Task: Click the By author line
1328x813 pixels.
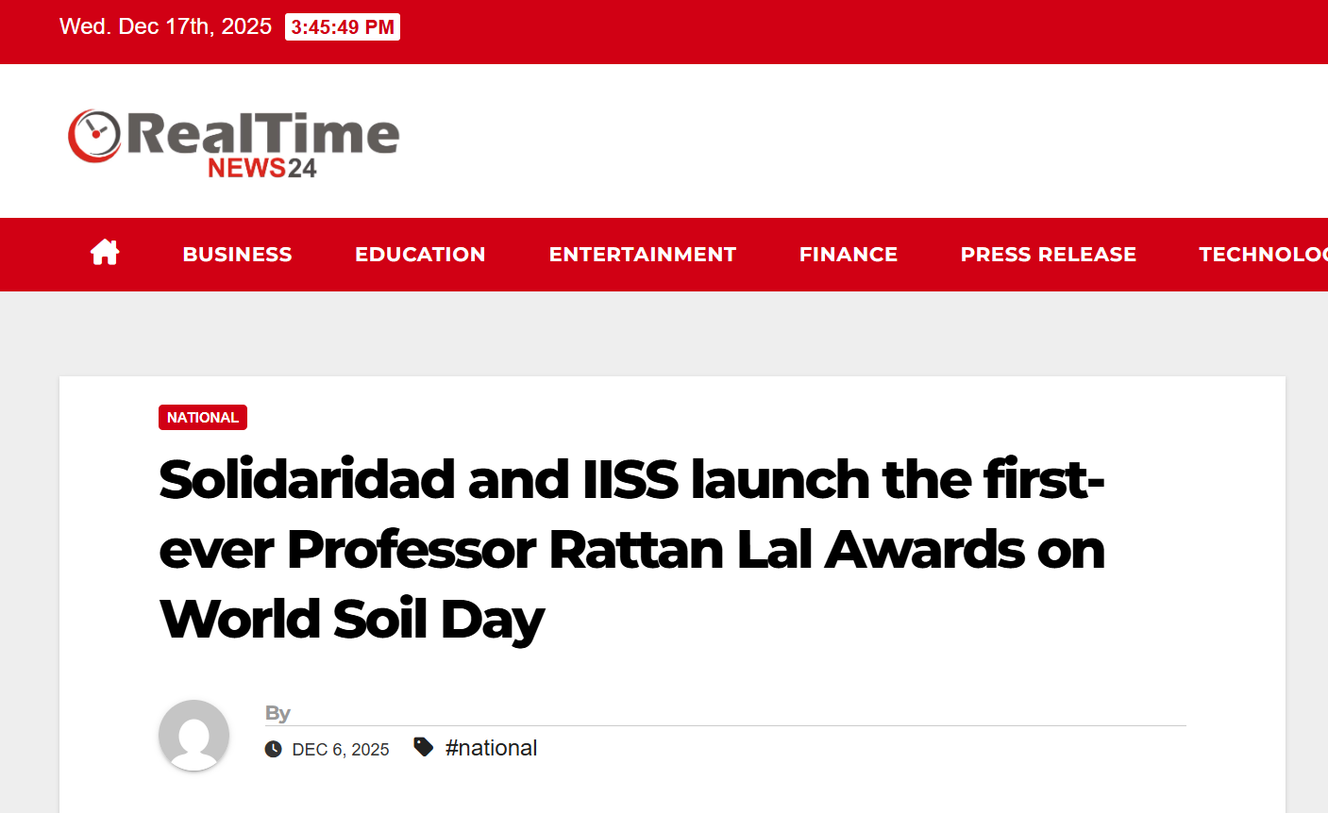Action: (x=278, y=713)
